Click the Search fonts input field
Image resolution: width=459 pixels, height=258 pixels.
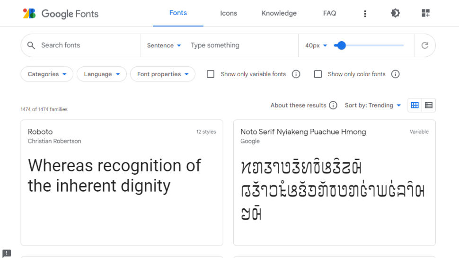(85, 45)
